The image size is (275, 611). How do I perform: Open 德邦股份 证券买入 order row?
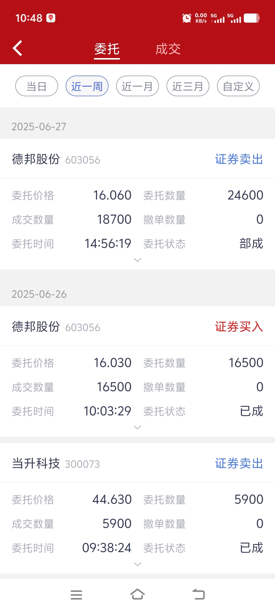(137, 327)
